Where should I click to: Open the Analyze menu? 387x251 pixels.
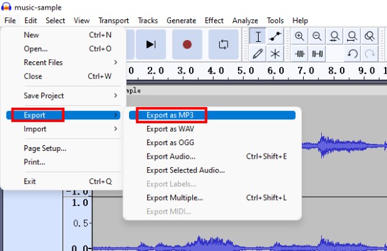245,21
